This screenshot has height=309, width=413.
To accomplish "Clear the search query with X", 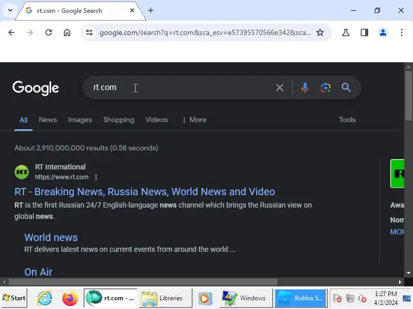I will point(280,88).
